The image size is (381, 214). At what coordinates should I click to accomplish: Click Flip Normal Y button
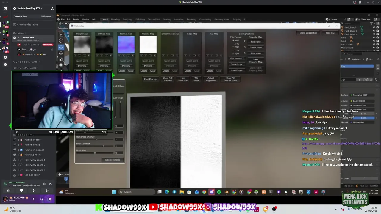coord(237,59)
